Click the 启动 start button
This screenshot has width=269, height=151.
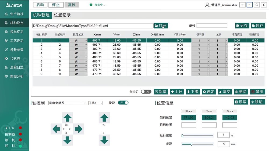(x=40, y=5)
